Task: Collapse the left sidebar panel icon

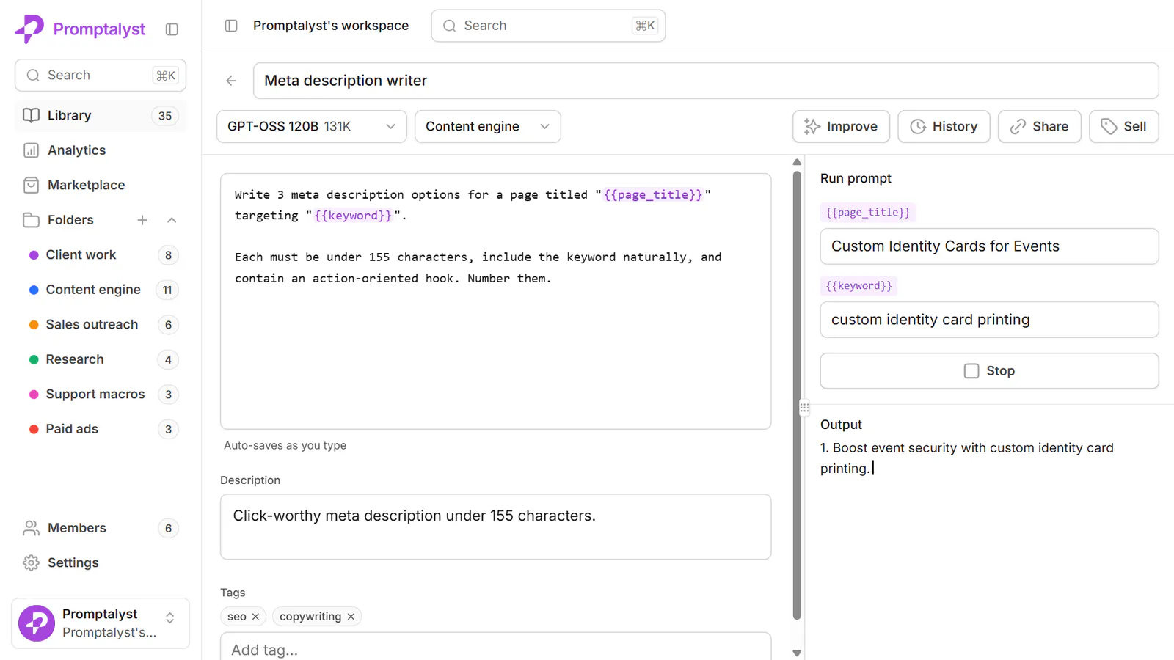Action: point(172,29)
